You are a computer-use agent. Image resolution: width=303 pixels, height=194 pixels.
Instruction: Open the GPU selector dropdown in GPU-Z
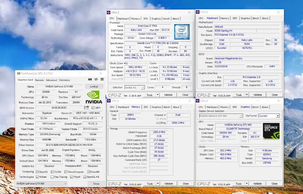pos(42,183)
